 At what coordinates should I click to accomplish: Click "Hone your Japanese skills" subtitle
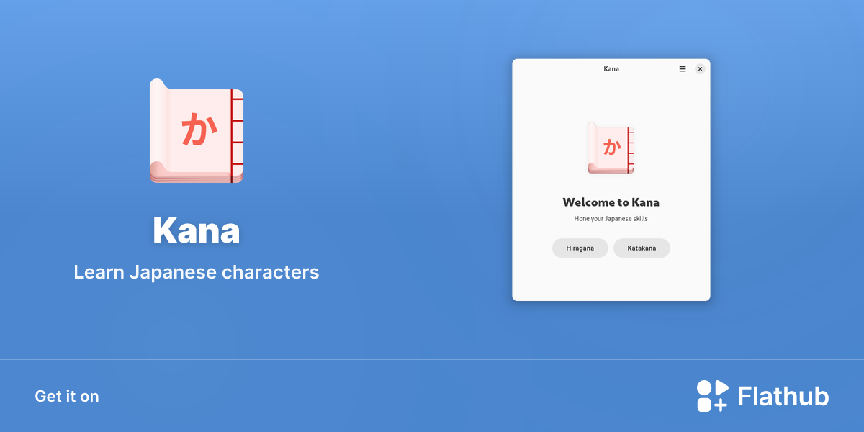coord(611,218)
